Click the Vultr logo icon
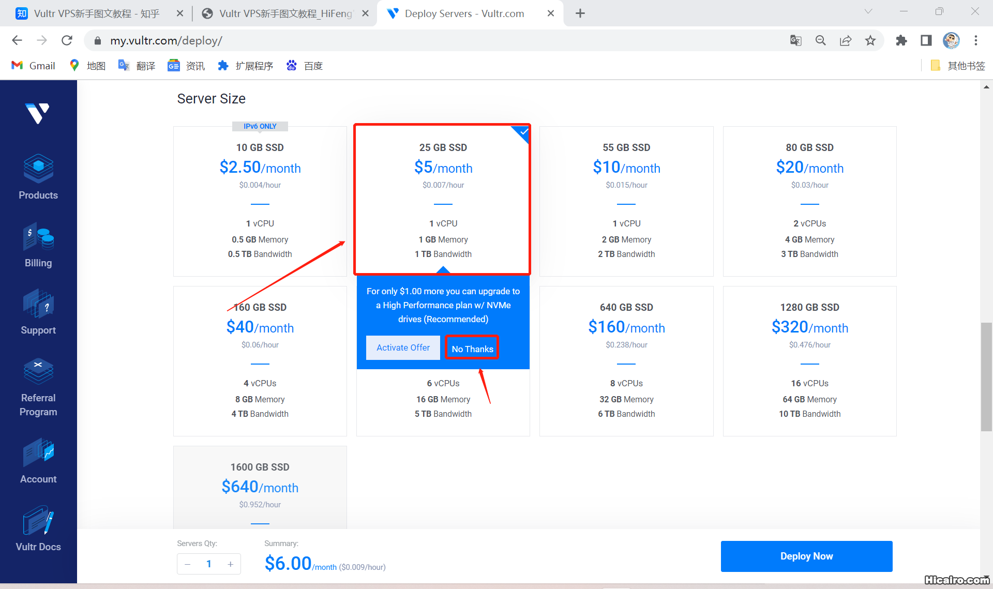 point(37,113)
